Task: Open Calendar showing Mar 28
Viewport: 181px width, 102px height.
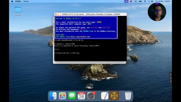Action: click(x=81, y=96)
